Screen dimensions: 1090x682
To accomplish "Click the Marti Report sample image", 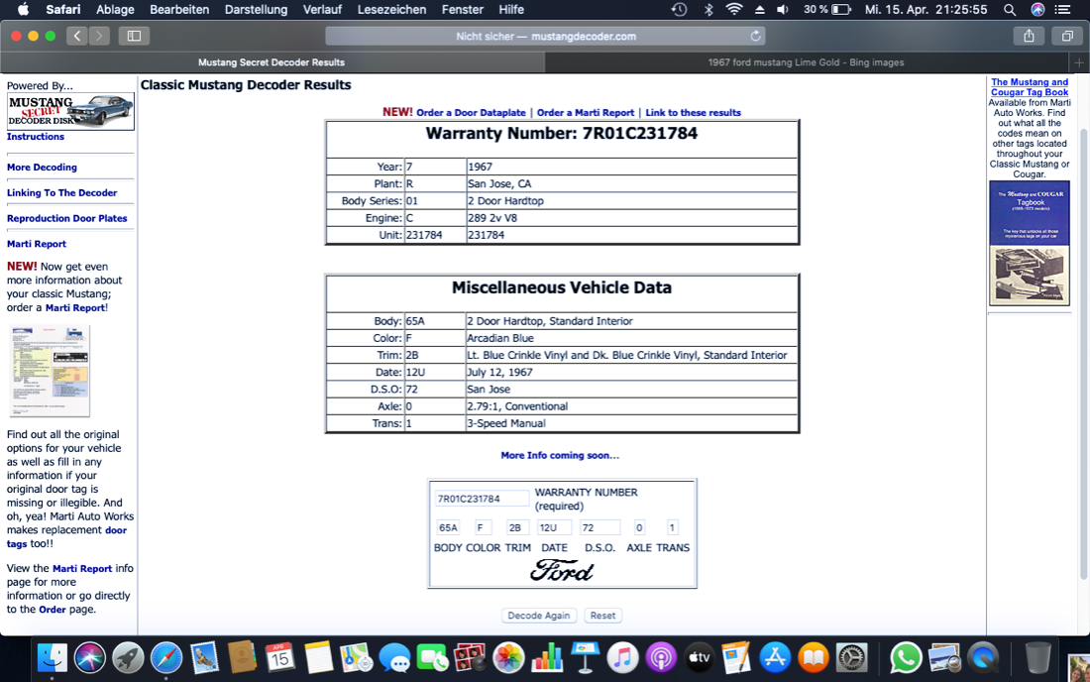I will tap(51, 372).
